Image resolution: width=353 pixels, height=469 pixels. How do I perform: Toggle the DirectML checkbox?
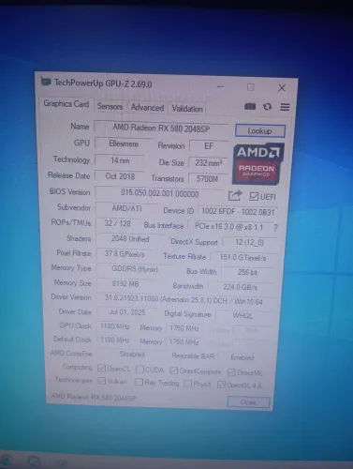coord(231,372)
